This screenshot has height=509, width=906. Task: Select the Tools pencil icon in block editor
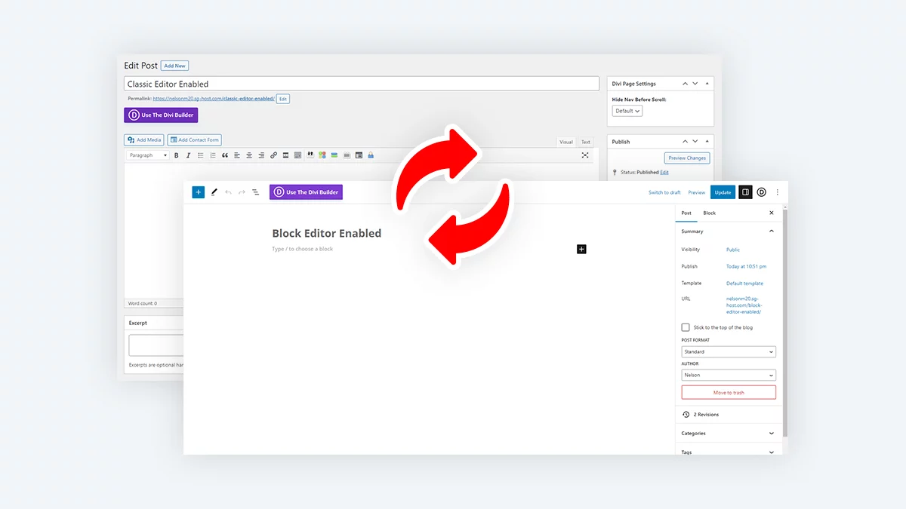coord(214,192)
